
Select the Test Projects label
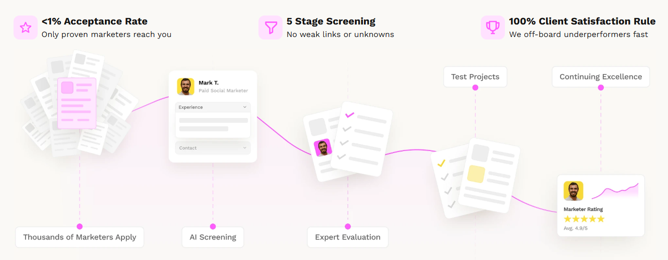point(475,76)
